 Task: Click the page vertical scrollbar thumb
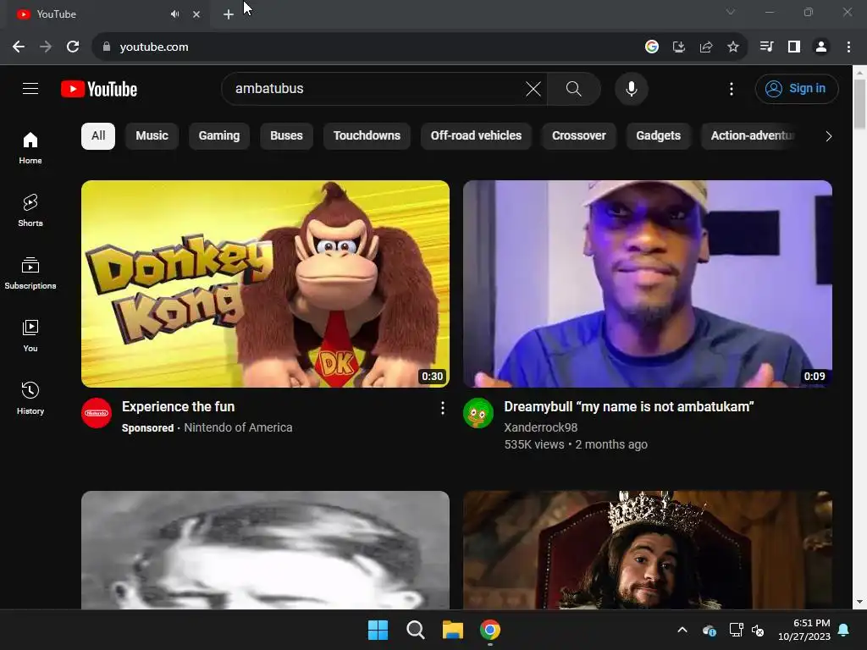[x=859, y=104]
